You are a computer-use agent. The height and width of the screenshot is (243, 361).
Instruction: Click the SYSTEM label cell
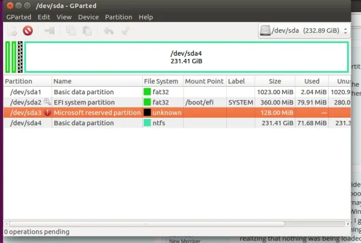(x=241, y=102)
